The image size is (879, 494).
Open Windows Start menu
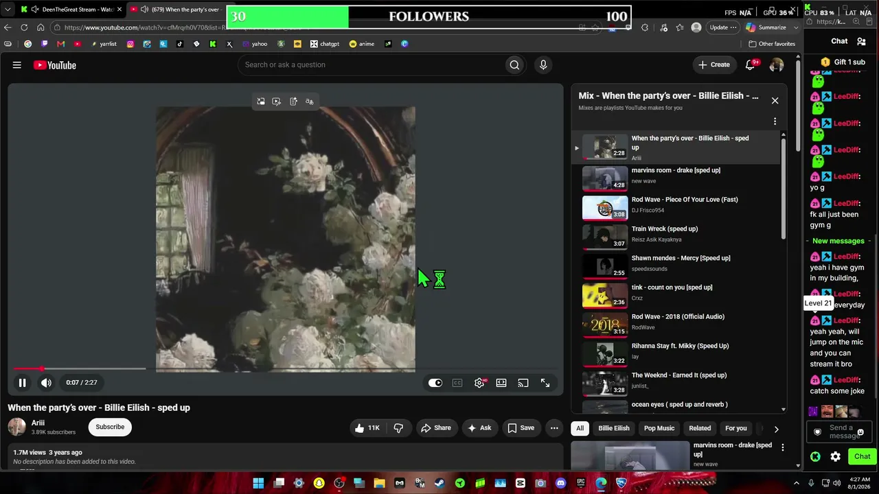pyautogui.click(x=258, y=483)
